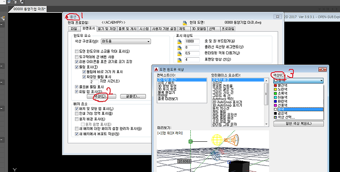
Task: Close the 도면 윈도우 색상 dialog
Action: pos(323,69)
